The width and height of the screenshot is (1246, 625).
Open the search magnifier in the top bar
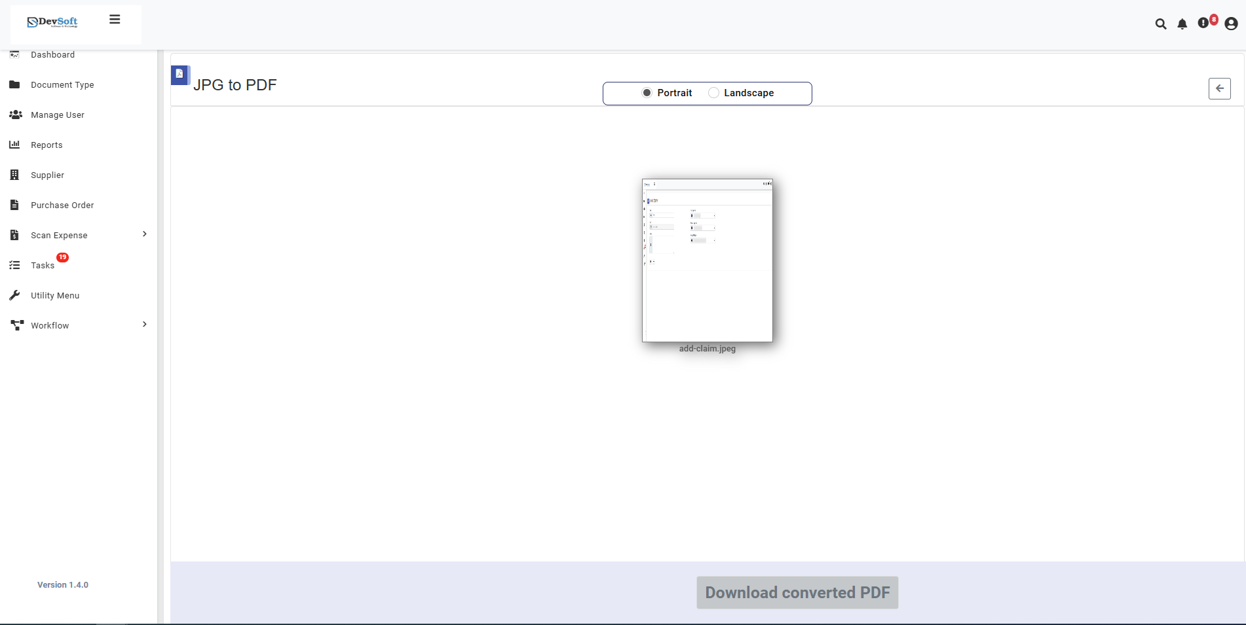pos(1160,24)
